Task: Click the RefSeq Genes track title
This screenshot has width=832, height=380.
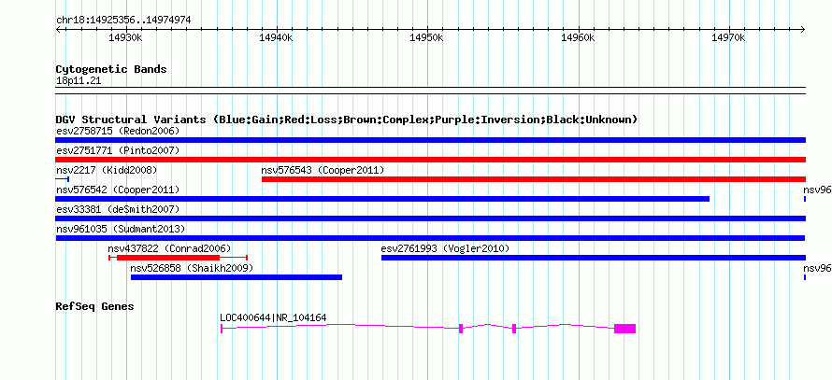Action: 95,306
